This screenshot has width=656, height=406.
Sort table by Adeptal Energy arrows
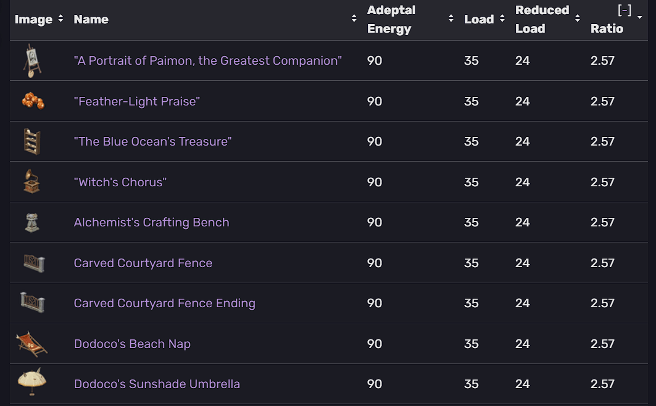pos(451,19)
